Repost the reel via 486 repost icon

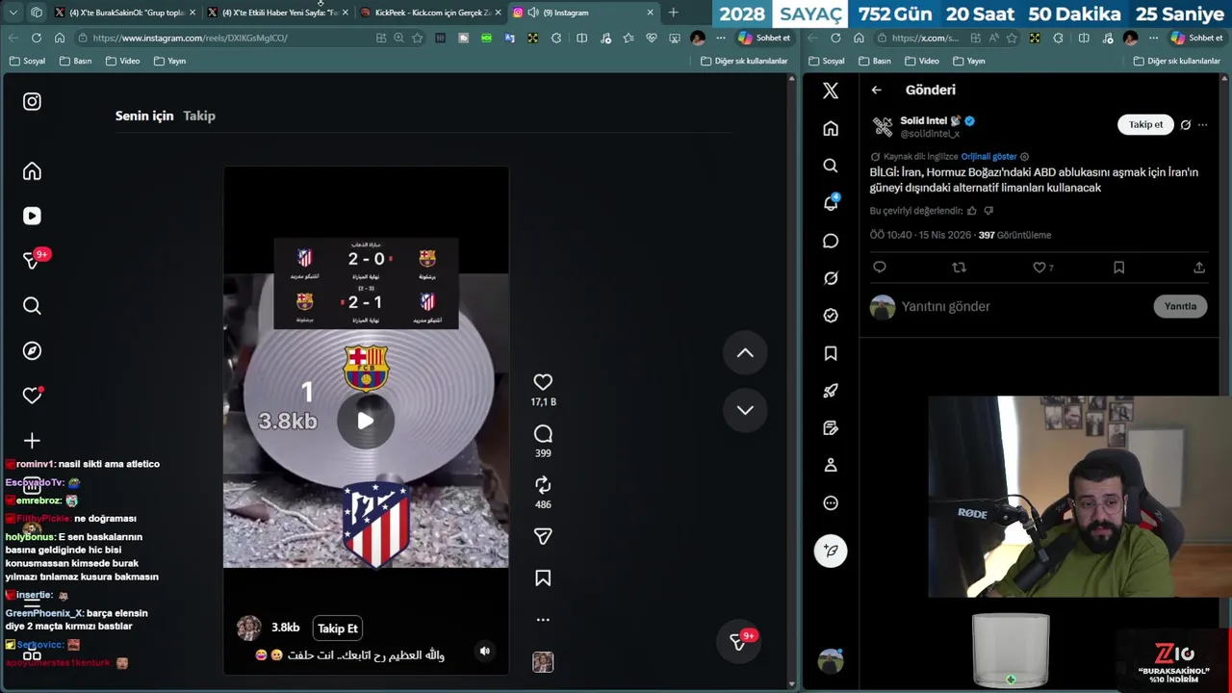coord(543,485)
